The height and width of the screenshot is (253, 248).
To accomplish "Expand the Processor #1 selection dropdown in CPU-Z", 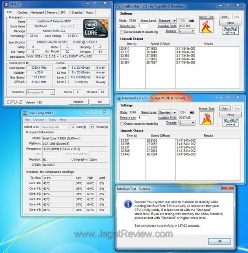I will pos(40,92).
